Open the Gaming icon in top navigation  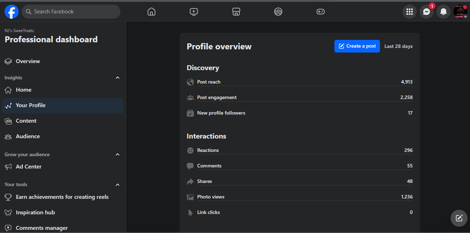point(320,12)
